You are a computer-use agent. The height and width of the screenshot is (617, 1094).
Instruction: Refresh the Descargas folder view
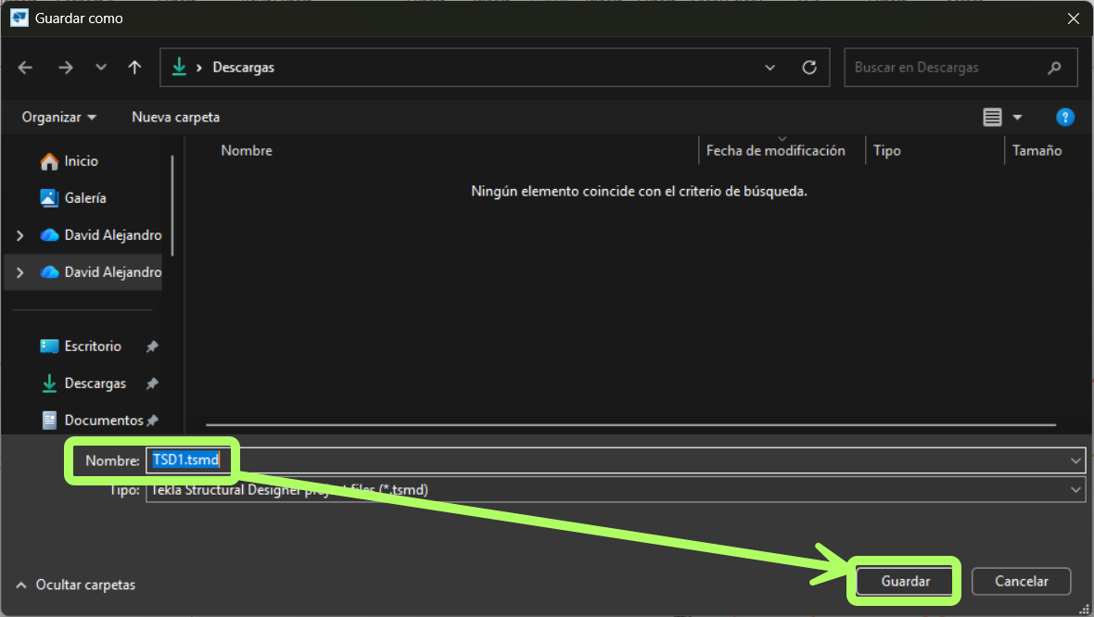click(809, 68)
